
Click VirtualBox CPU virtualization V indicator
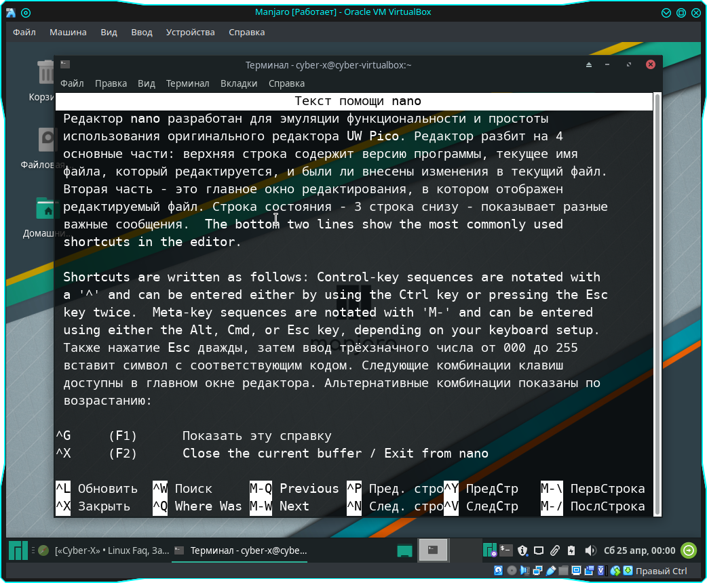(601, 570)
